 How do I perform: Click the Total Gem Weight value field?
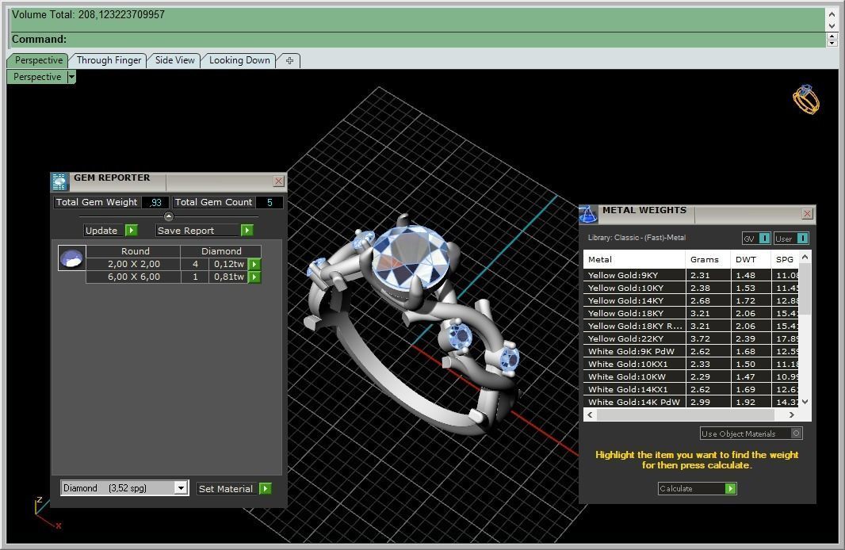click(155, 203)
